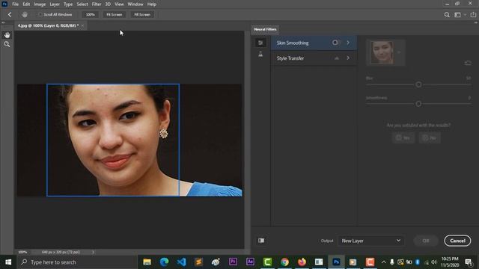Open After Effects from taskbar
Screen dimensions: 479x269
pos(250,262)
